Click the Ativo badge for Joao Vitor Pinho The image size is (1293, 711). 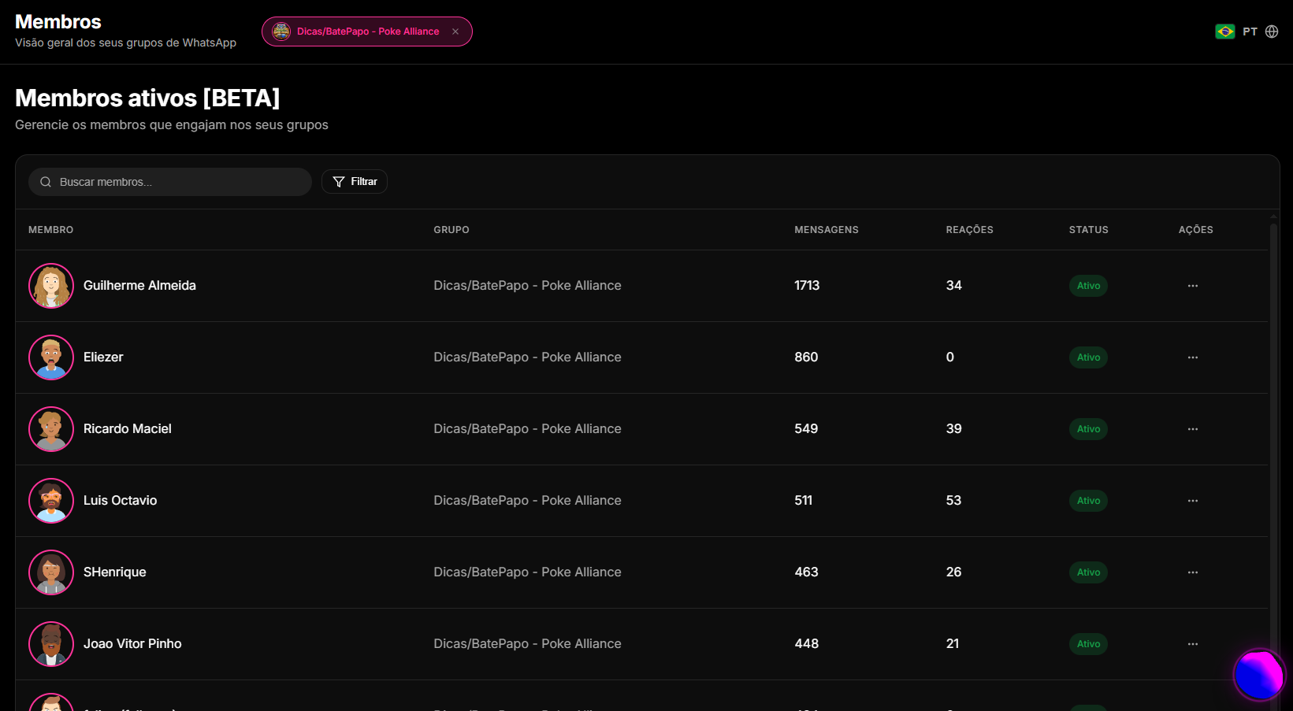click(1088, 644)
